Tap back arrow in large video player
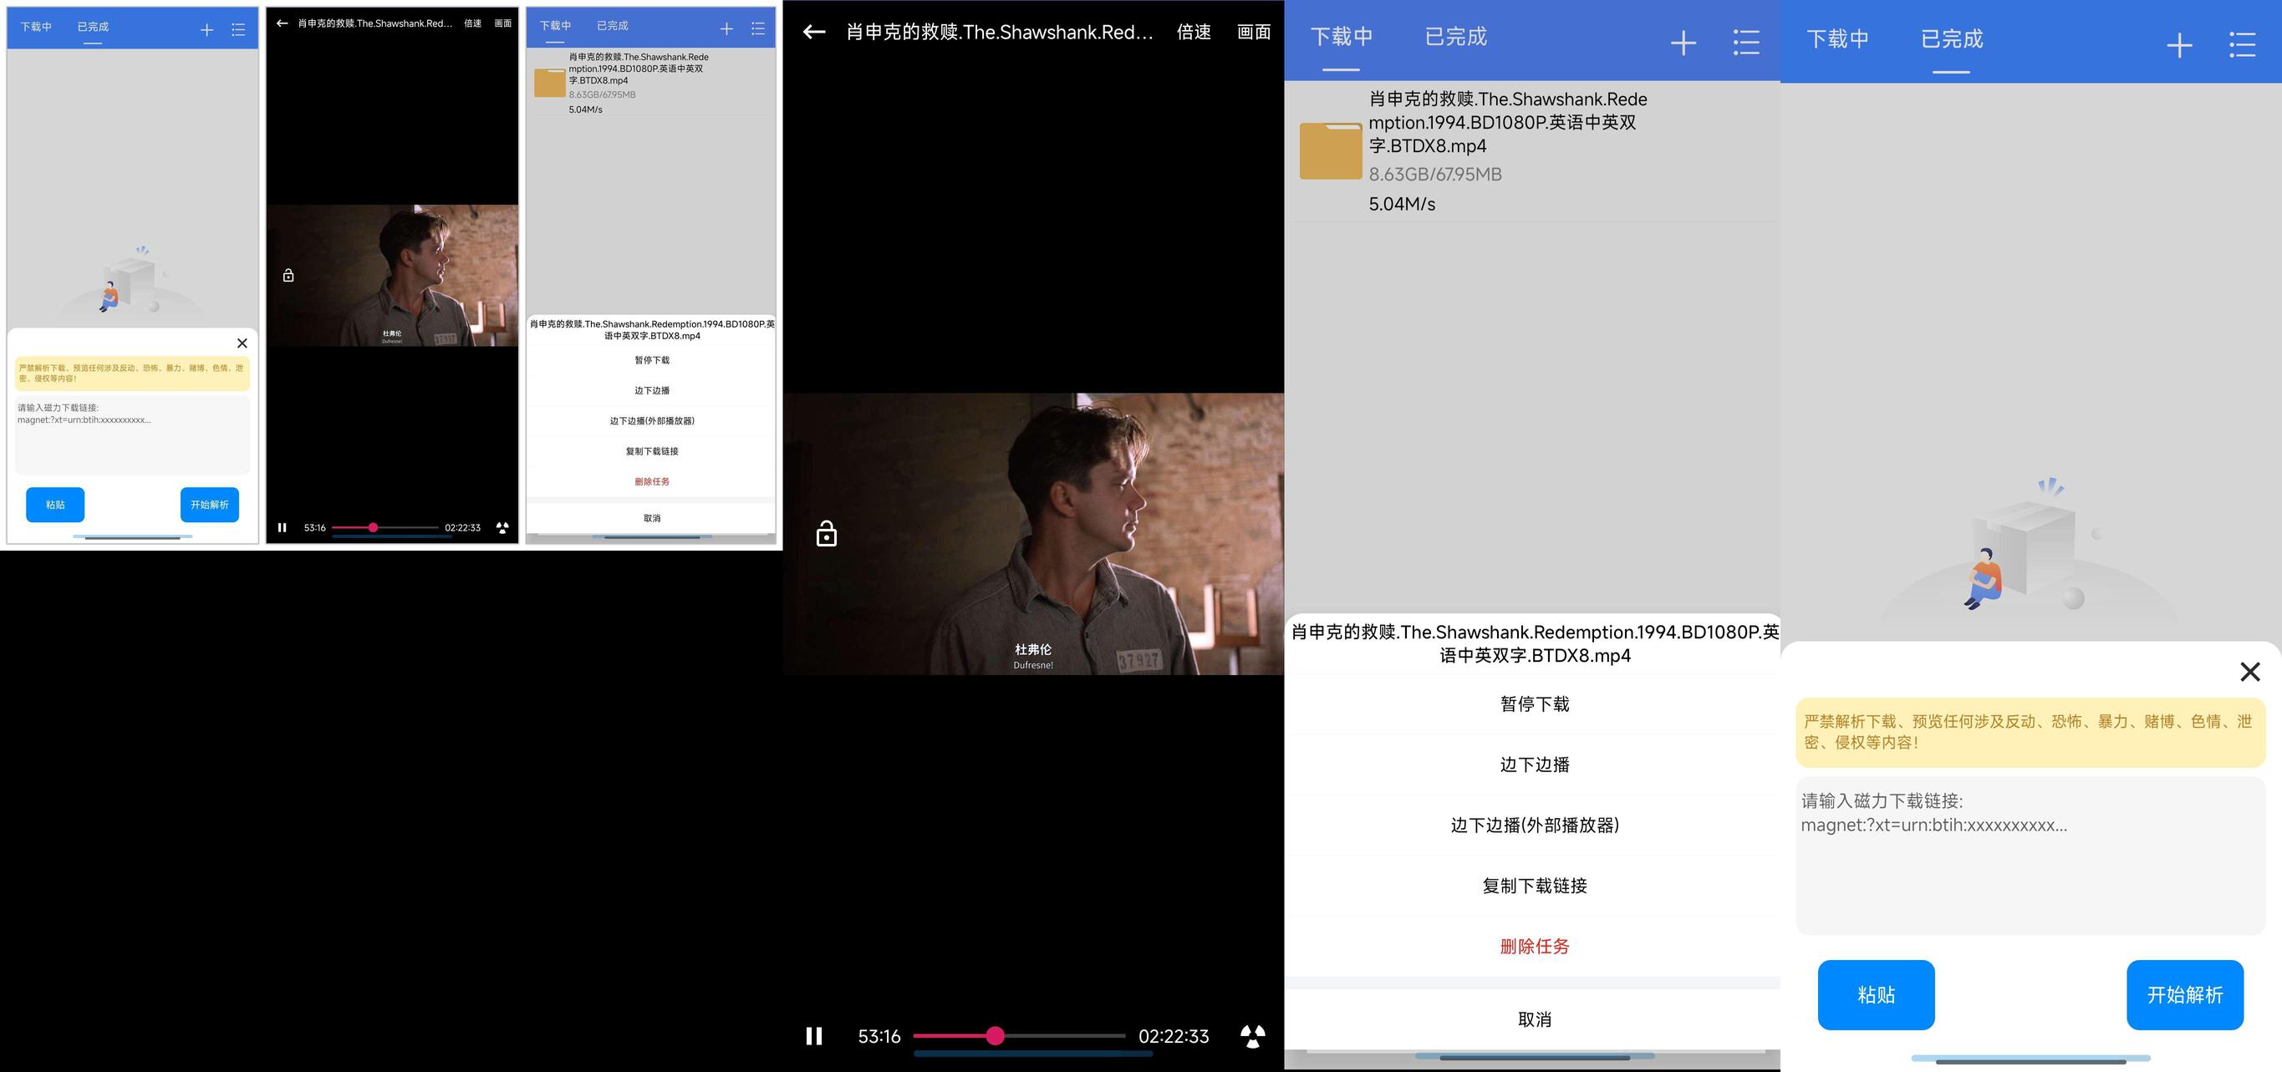2282x1072 pixels. pos(814,33)
